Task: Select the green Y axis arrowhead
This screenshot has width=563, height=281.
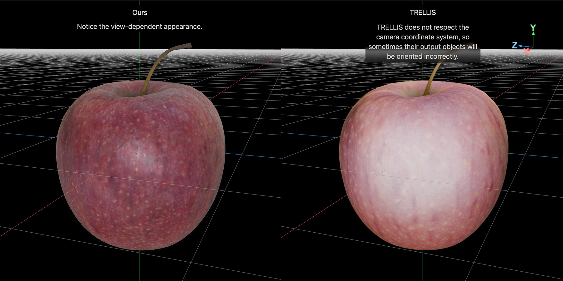Action: [x=533, y=33]
